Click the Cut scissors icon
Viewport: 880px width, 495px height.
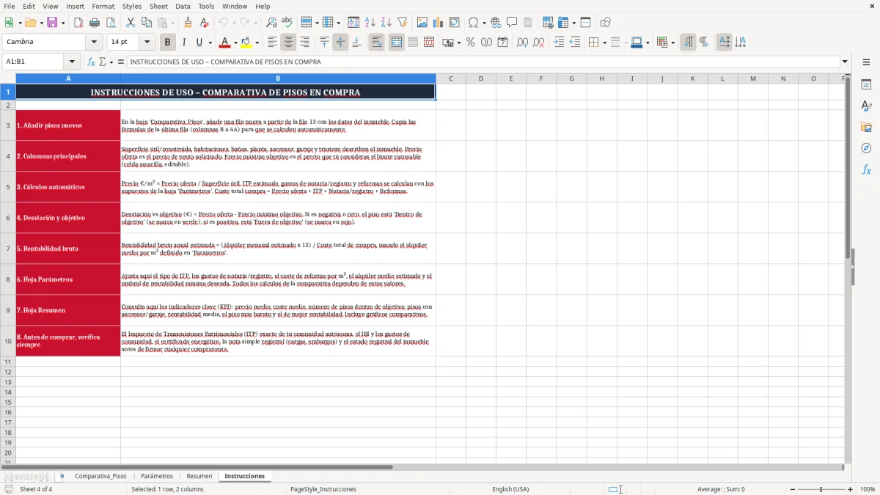click(131, 23)
